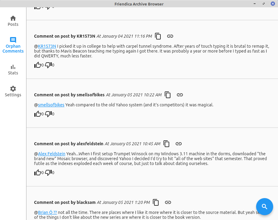Open the Settings section
This screenshot has height=220, width=278.
point(13,91)
